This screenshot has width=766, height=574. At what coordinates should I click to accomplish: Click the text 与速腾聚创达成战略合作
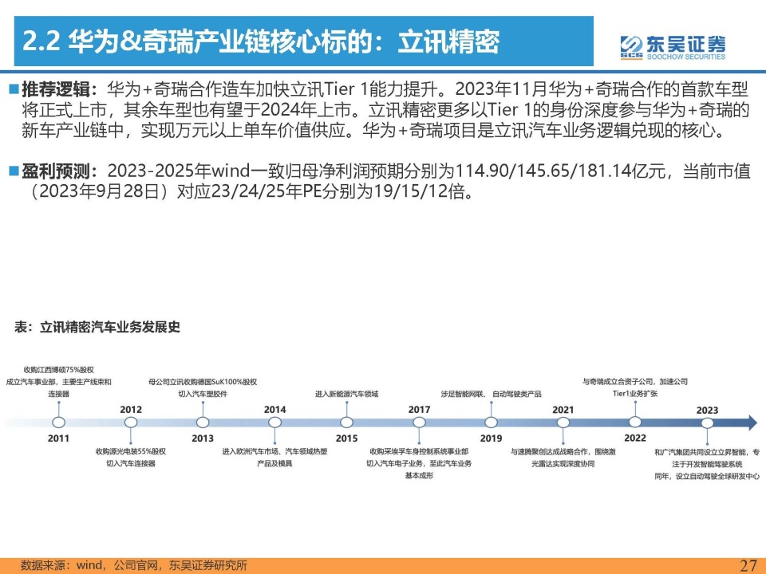(x=549, y=451)
